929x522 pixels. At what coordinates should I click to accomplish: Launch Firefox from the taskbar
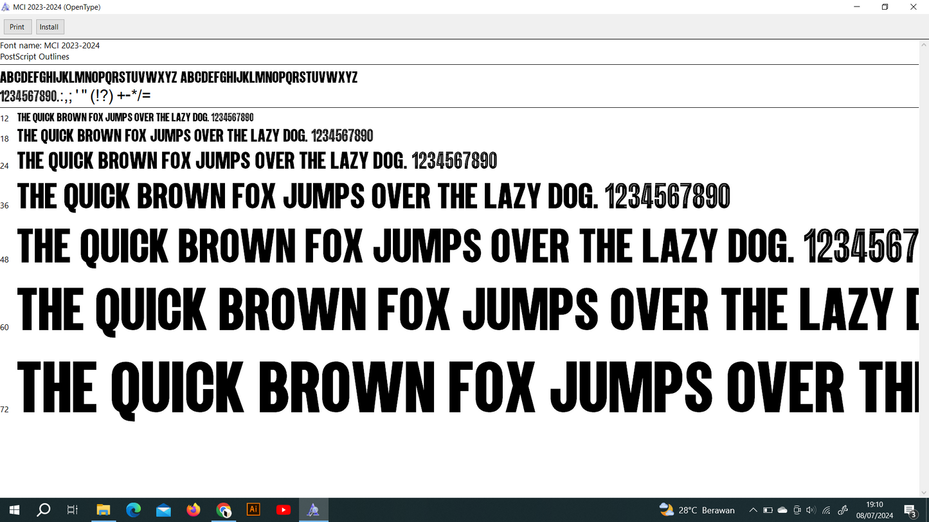pyautogui.click(x=194, y=510)
